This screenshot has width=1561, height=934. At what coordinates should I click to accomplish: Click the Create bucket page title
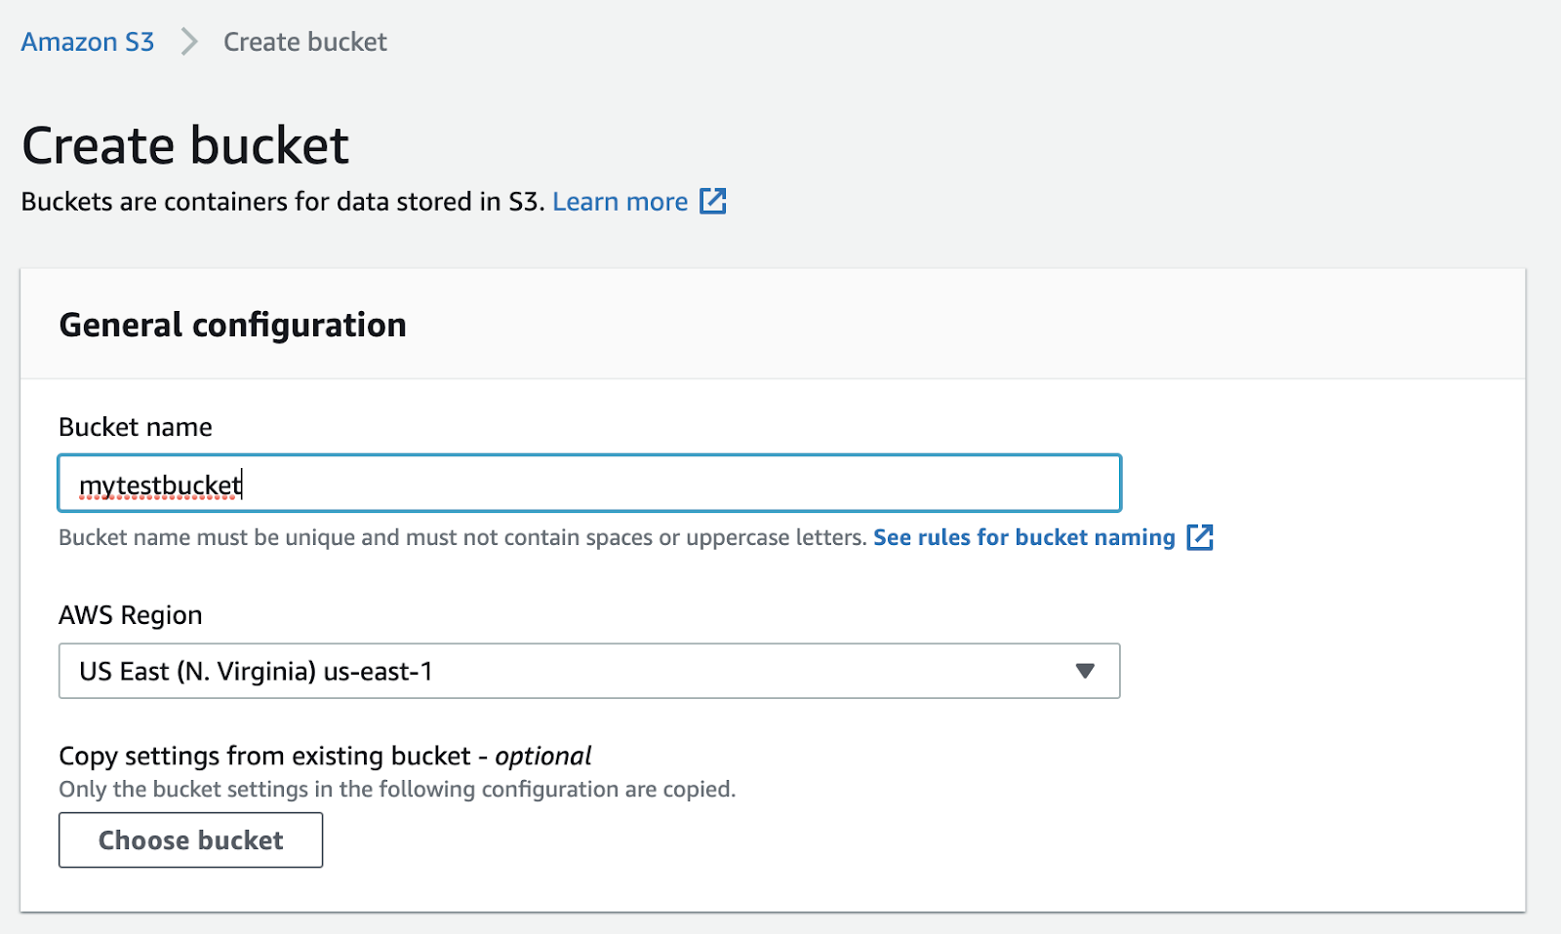tap(185, 146)
